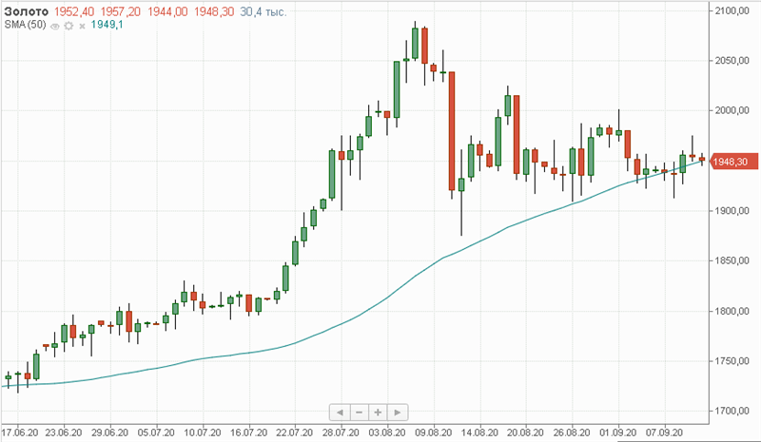This screenshot has height=442, width=761.
Task: Click the 09.08.20 date label
Action: [x=434, y=432]
